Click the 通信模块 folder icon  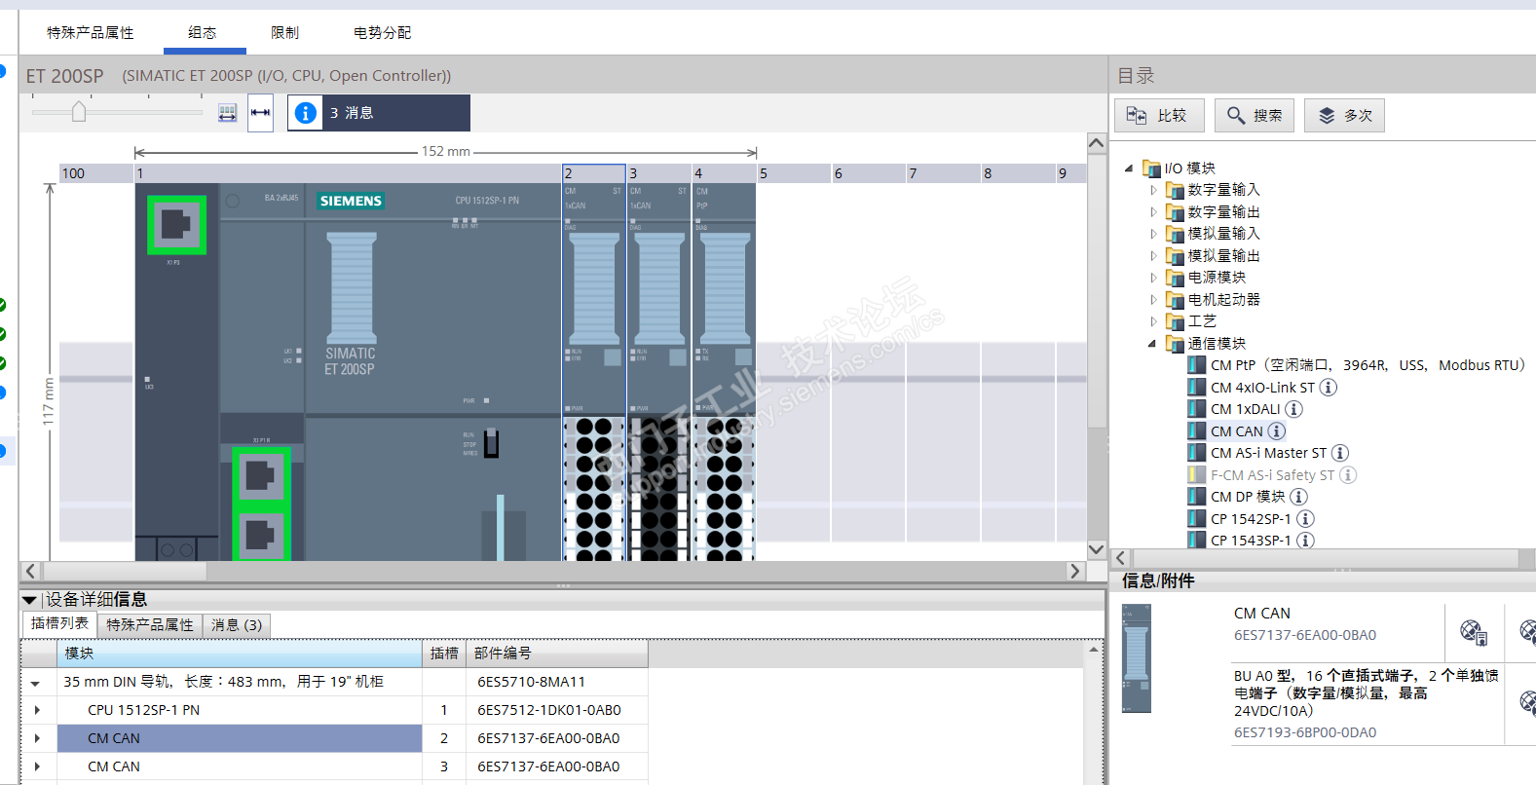(x=1175, y=344)
